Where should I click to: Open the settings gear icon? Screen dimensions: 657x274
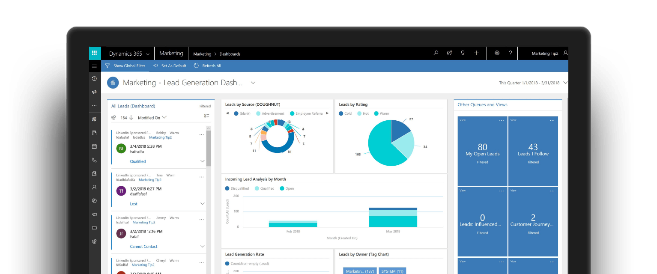point(497,53)
